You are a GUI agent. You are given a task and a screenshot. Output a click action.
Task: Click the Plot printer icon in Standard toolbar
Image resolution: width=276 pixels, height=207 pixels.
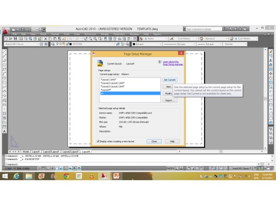tap(21, 38)
